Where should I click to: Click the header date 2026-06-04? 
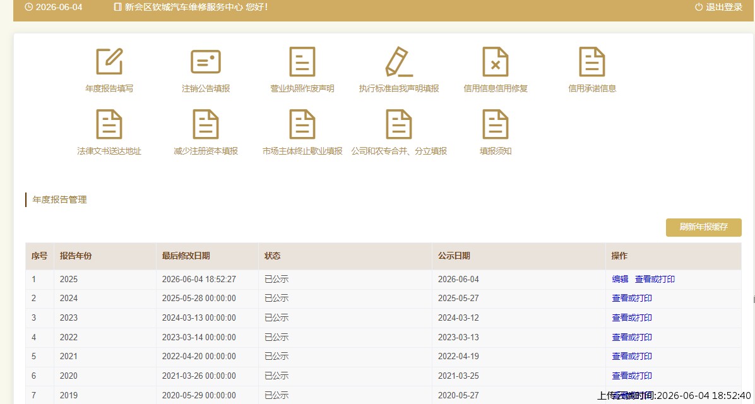click(59, 7)
